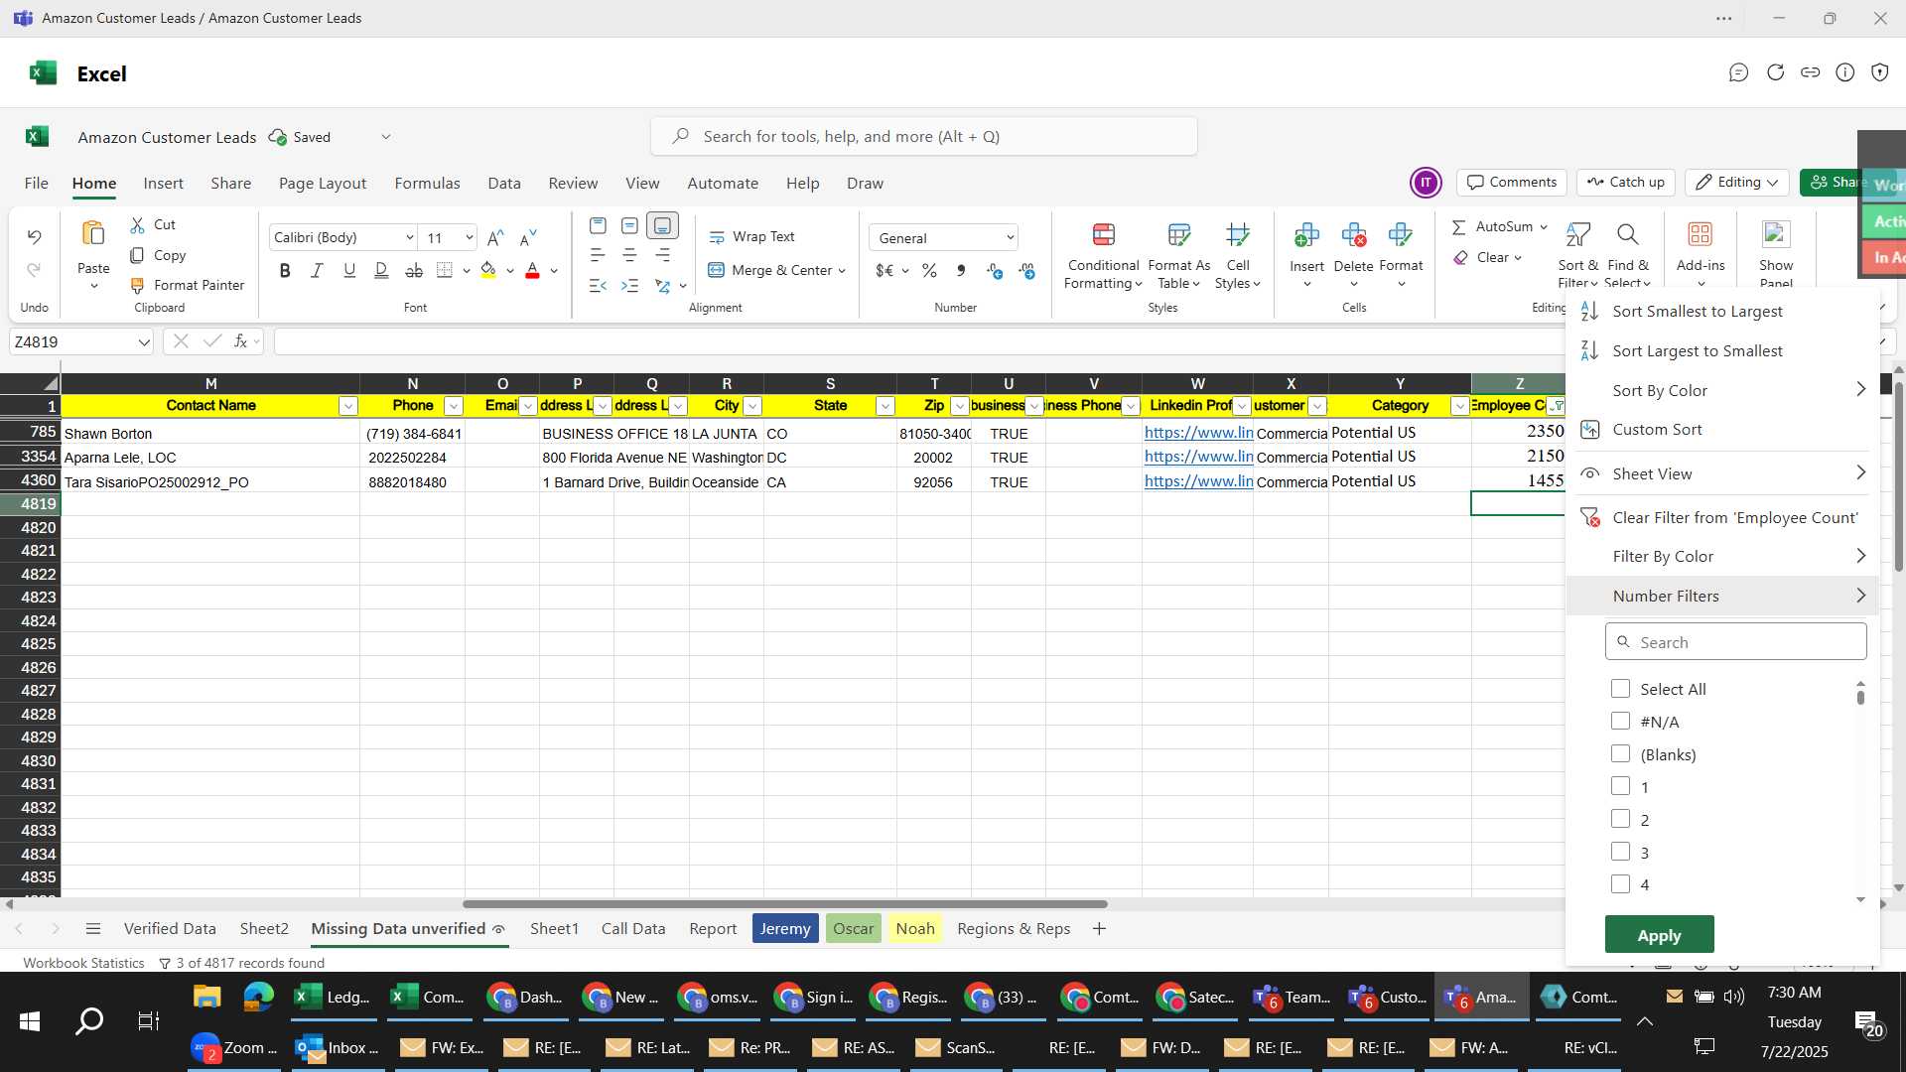Switch to the Jeremy sheet tab

tap(785, 929)
